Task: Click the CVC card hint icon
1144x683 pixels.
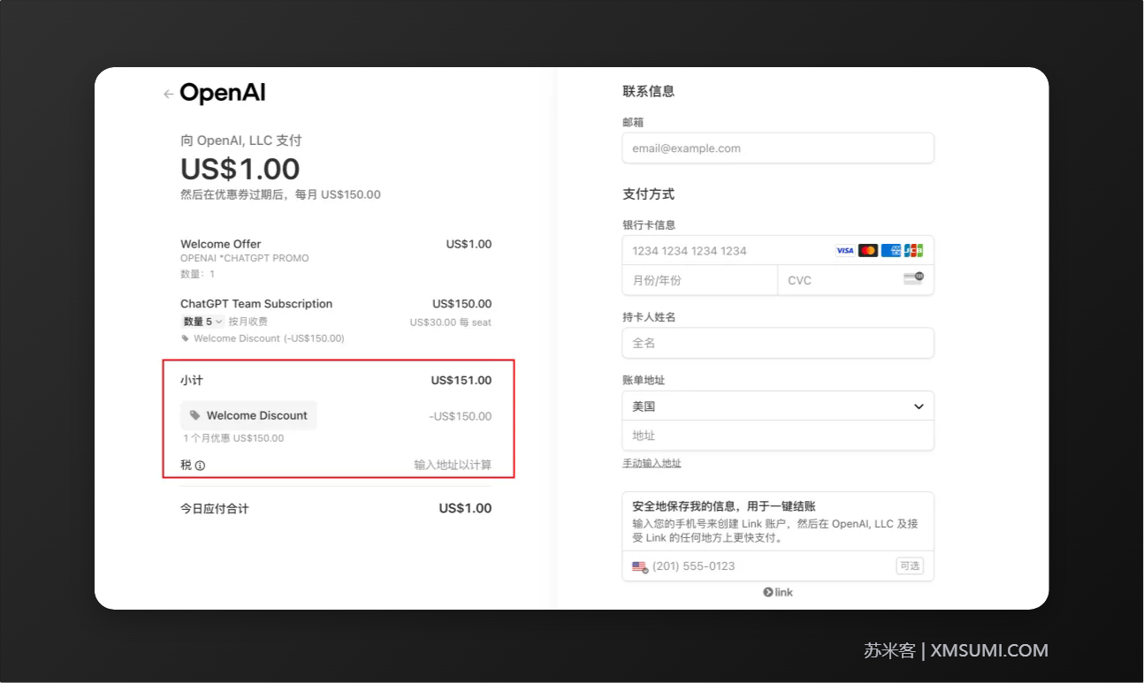Action: pyautogui.click(x=913, y=279)
